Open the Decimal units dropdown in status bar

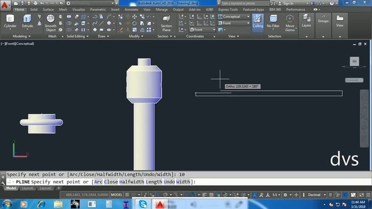317,195
